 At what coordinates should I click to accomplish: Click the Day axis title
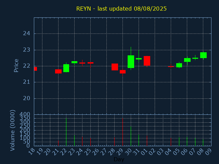pos(119,160)
